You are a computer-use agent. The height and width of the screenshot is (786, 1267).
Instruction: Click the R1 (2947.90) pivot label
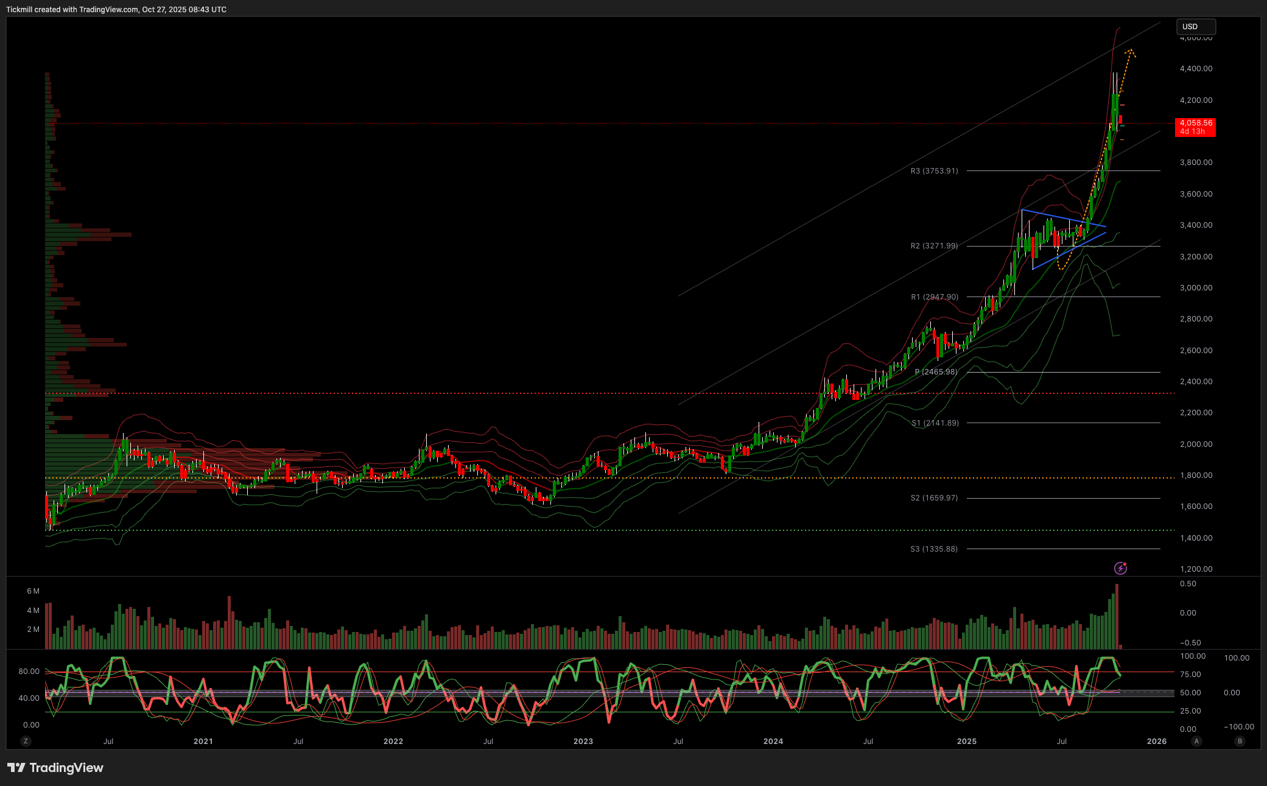(935, 297)
